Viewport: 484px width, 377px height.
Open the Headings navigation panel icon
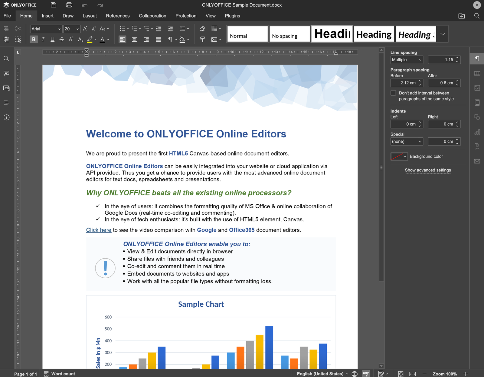(6, 103)
